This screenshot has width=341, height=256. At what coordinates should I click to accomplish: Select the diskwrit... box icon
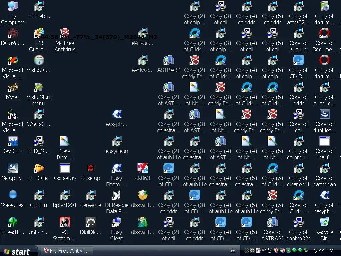pos(143,195)
